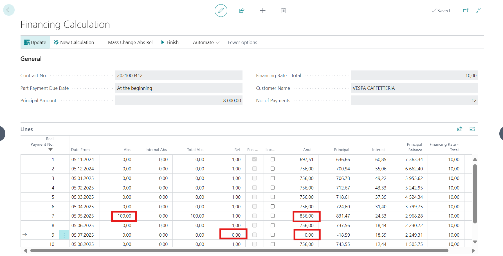503x256 pixels.
Task: Open Real Payment No. column filter
Action: (51, 150)
